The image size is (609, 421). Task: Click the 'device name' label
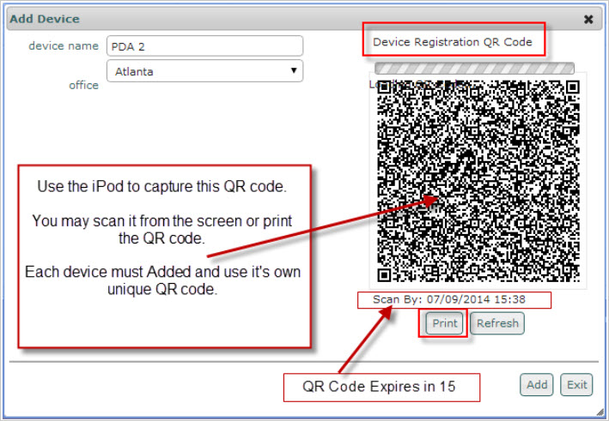pos(64,45)
